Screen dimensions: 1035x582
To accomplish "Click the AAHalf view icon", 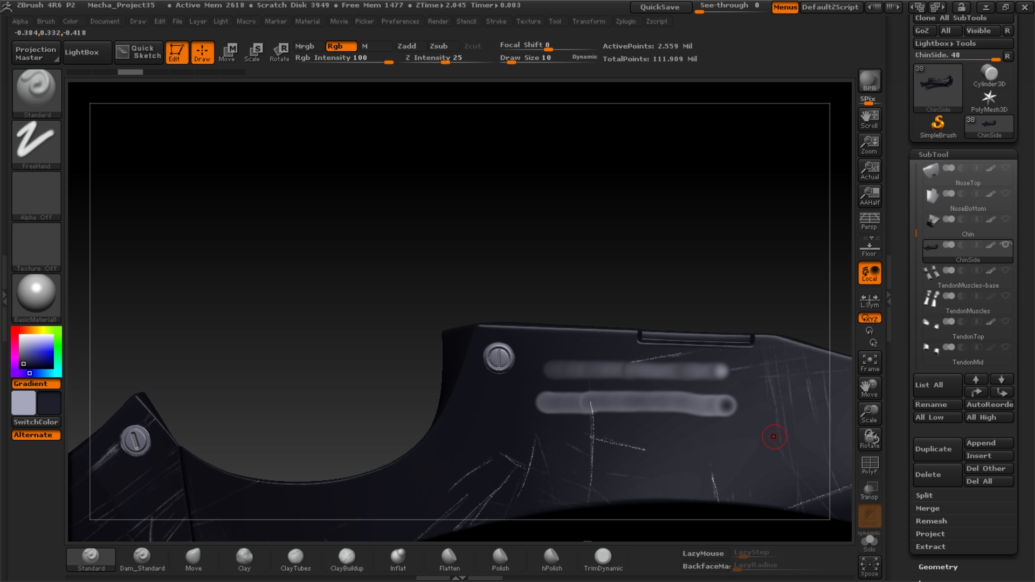I will coord(870,196).
